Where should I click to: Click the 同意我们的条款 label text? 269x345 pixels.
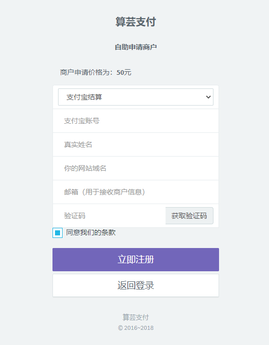click(91, 232)
